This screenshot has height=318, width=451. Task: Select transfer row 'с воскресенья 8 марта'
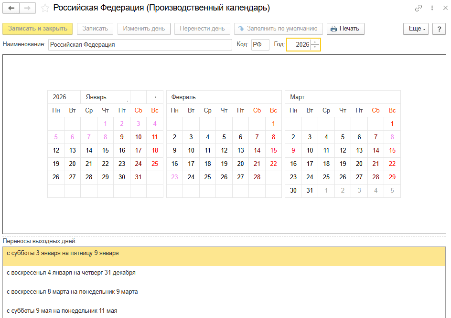click(x=224, y=291)
